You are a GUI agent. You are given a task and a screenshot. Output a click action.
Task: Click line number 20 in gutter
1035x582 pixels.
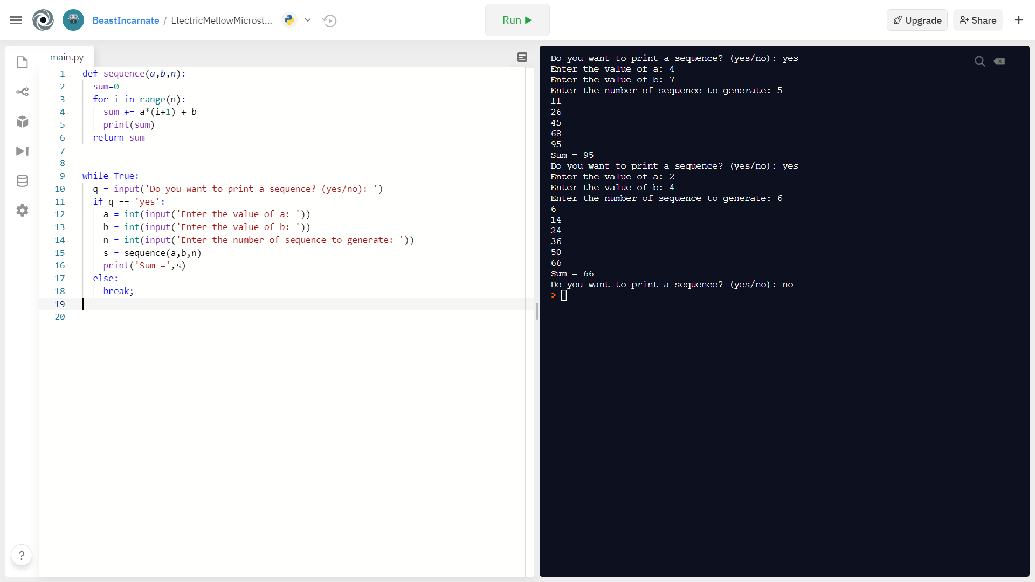pos(60,317)
